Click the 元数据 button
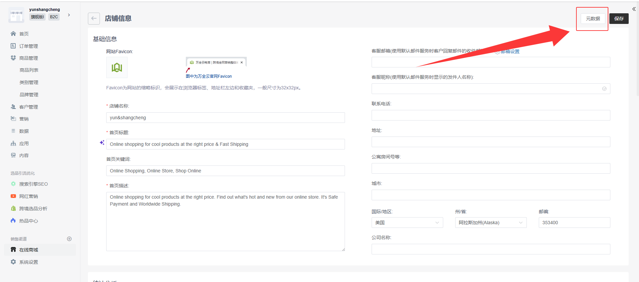This screenshot has height=282, width=639. click(x=593, y=19)
